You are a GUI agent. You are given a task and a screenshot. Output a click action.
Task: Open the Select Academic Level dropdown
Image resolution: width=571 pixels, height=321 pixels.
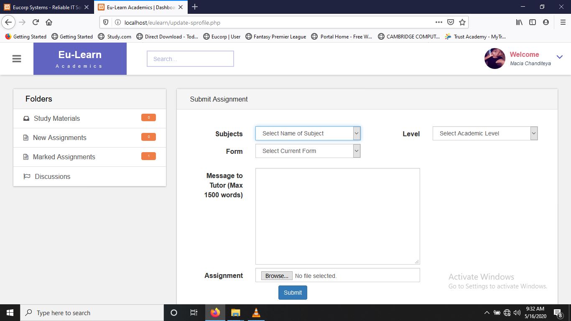(485, 133)
